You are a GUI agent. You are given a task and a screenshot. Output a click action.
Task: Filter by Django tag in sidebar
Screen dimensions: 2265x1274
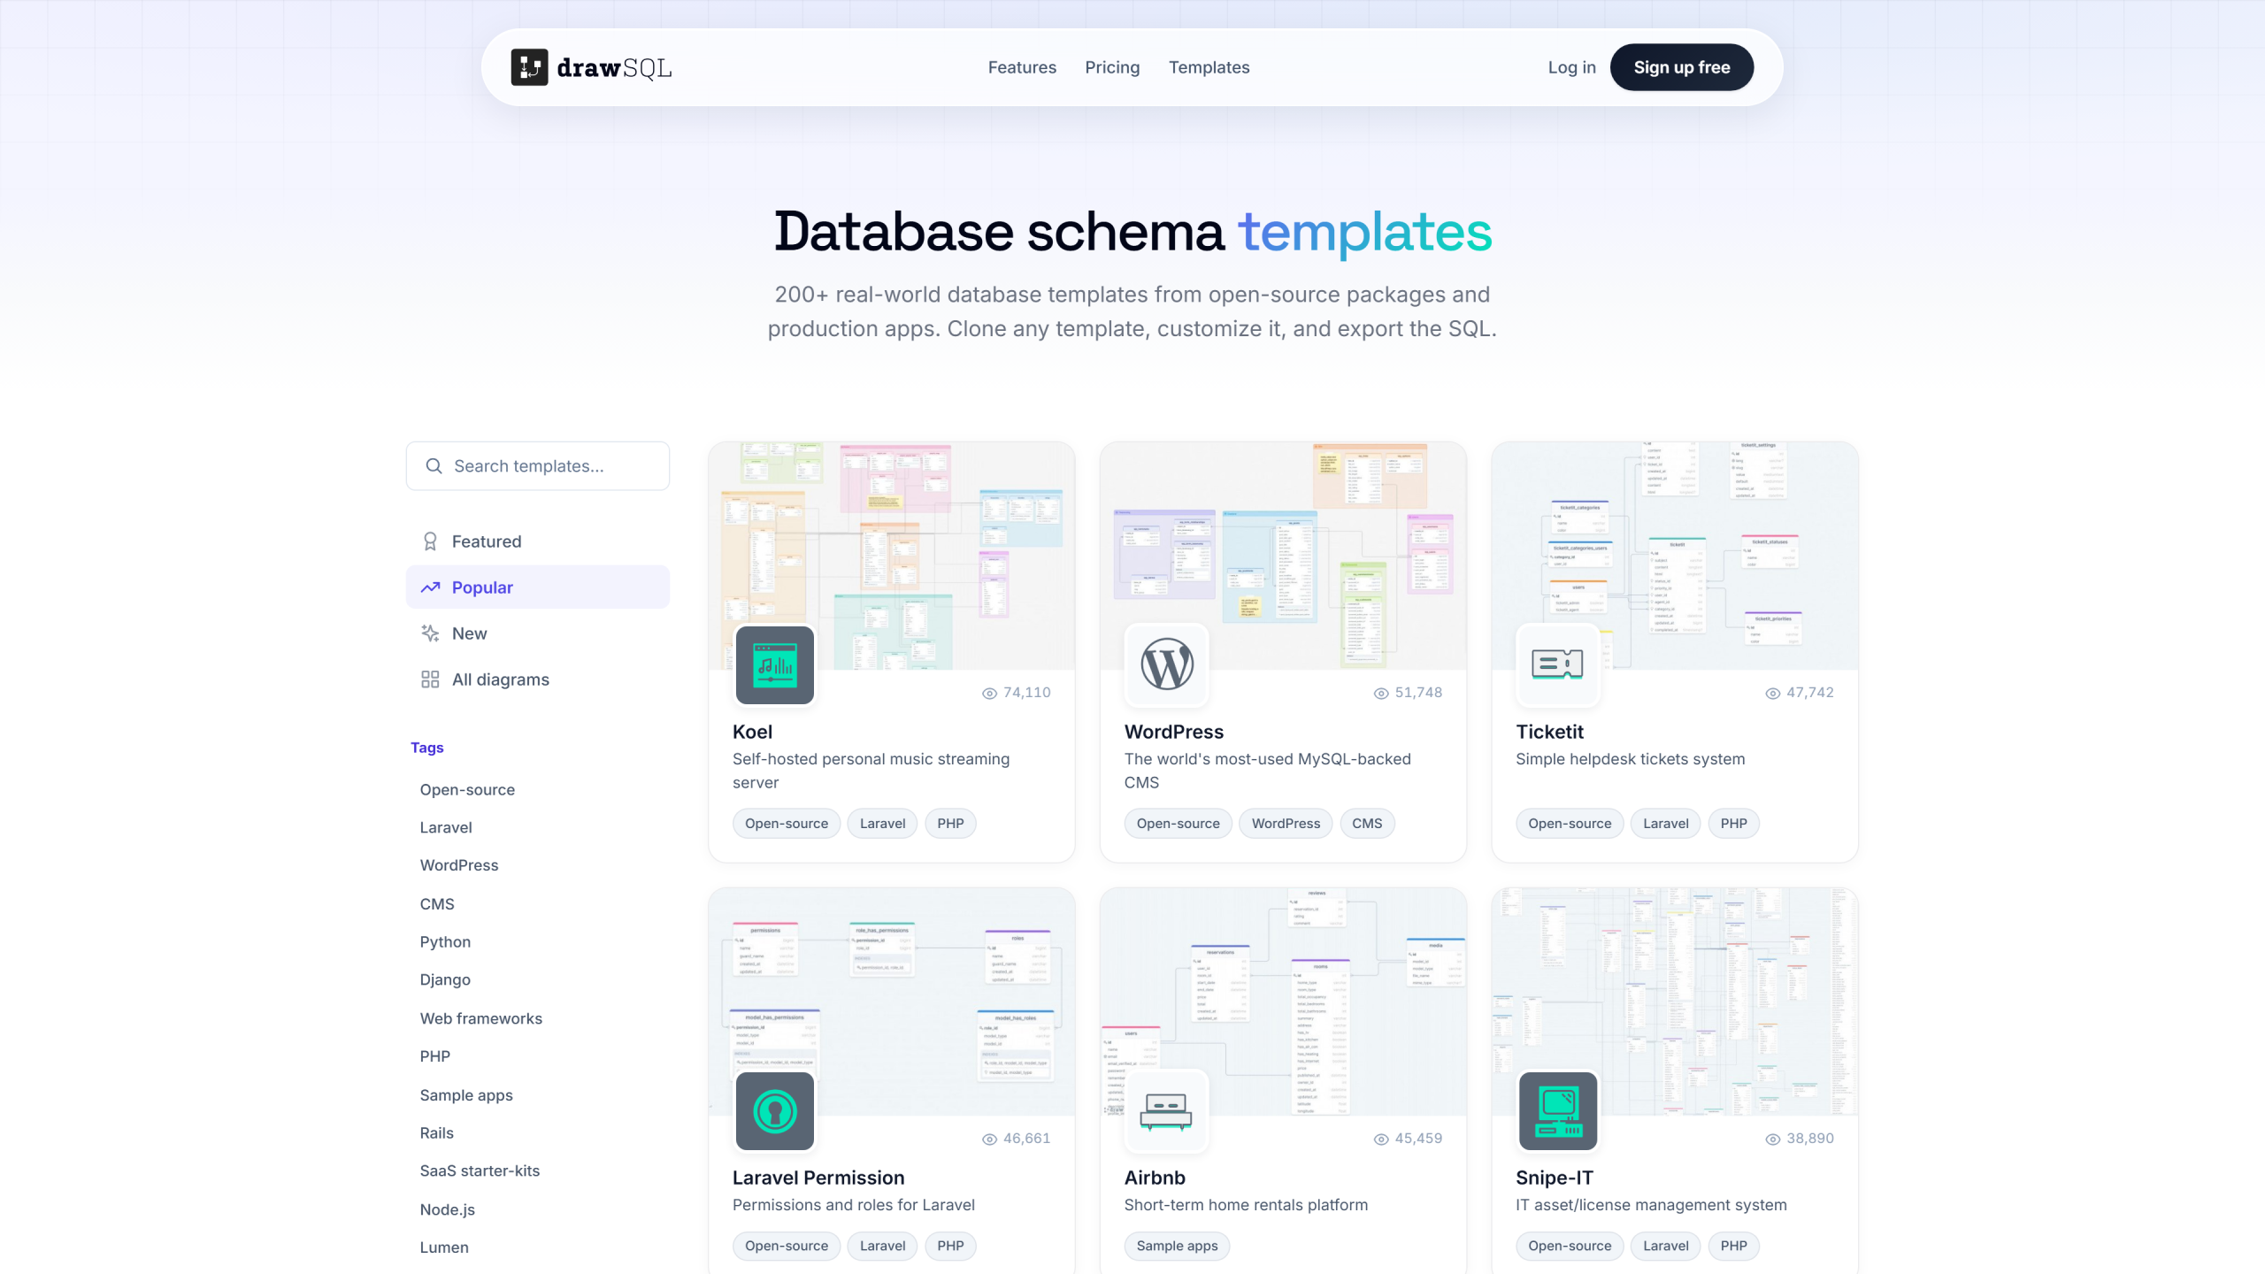coord(445,980)
